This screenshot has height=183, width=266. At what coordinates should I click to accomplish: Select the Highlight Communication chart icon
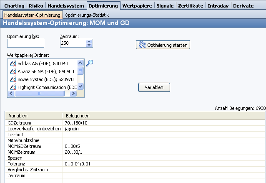pyautogui.click(x=13, y=87)
